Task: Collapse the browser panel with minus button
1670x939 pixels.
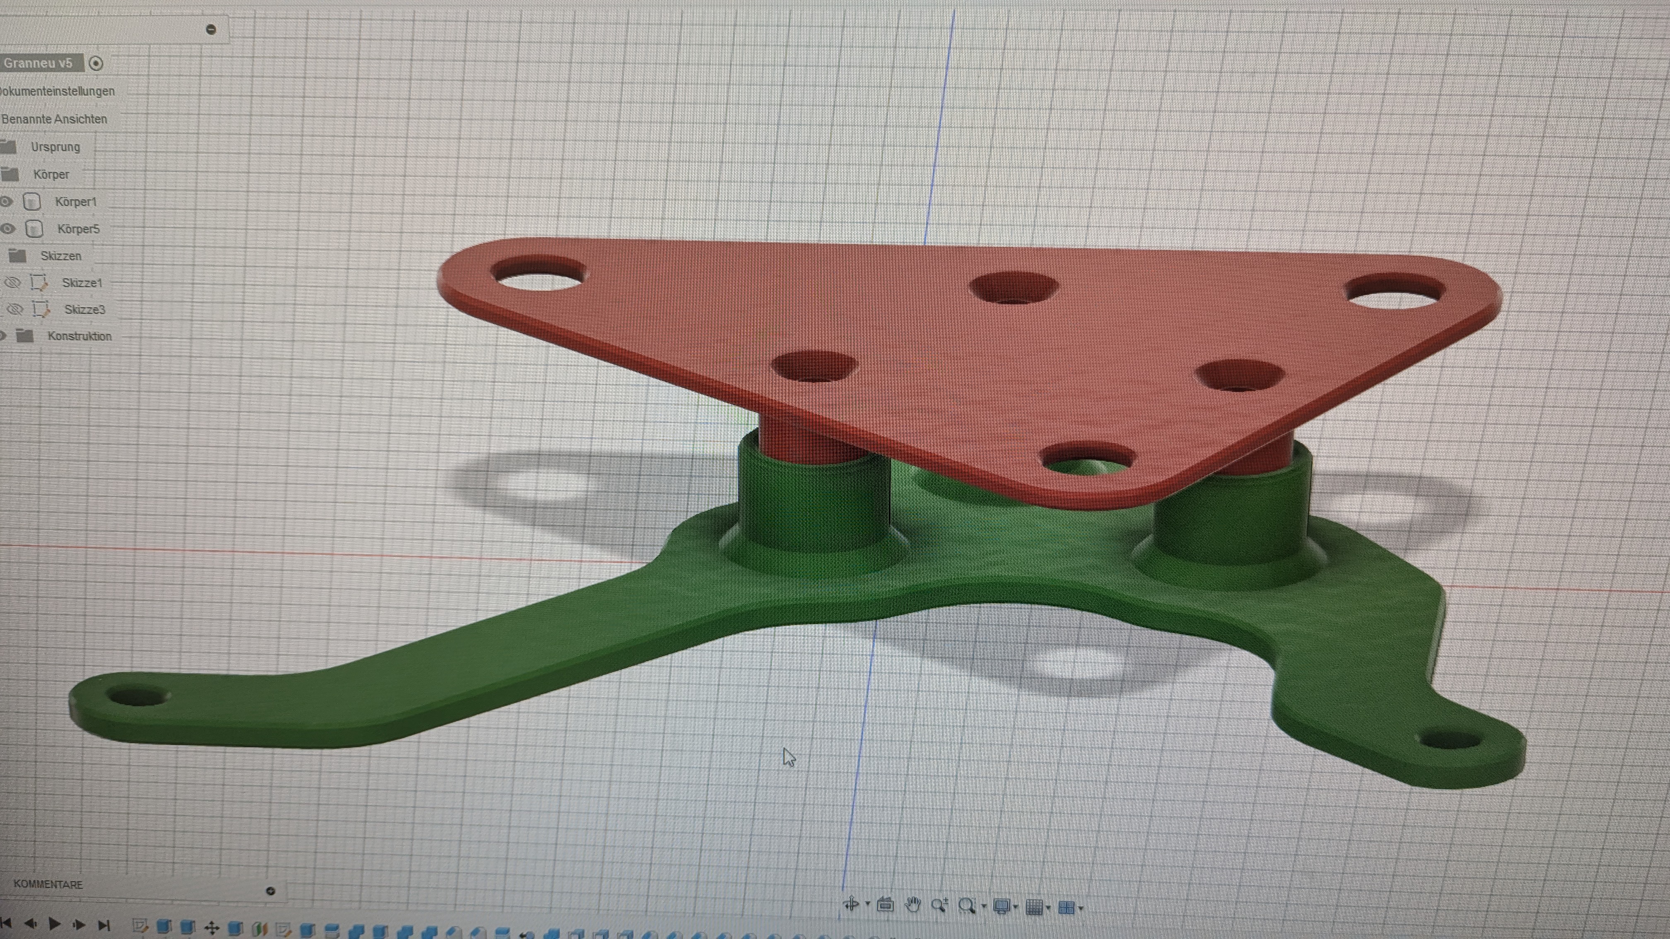Action: [x=211, y=29]
